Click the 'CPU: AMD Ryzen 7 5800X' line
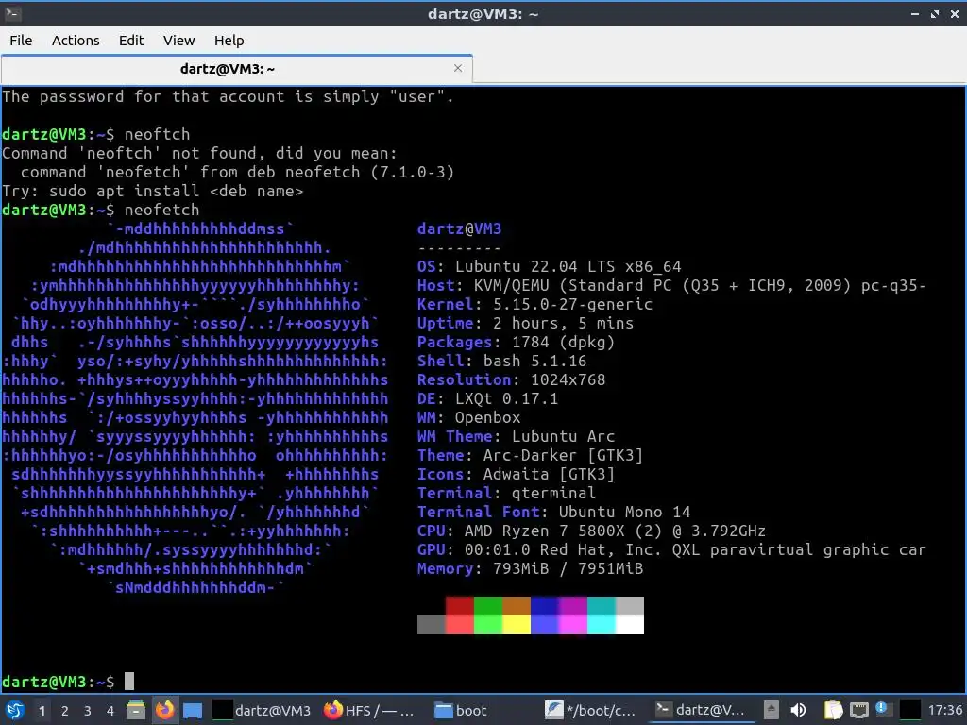The width and height of the screenshot is (967, 725). click(591, 531)
